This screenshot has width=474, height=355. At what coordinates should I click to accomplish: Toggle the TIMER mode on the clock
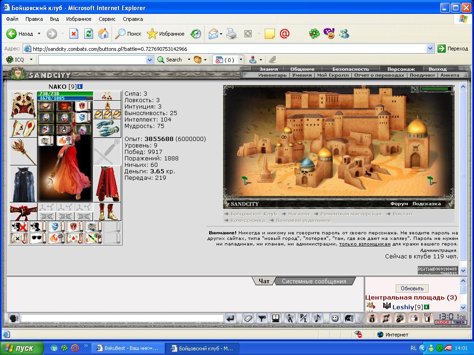(x=459, y=322)
